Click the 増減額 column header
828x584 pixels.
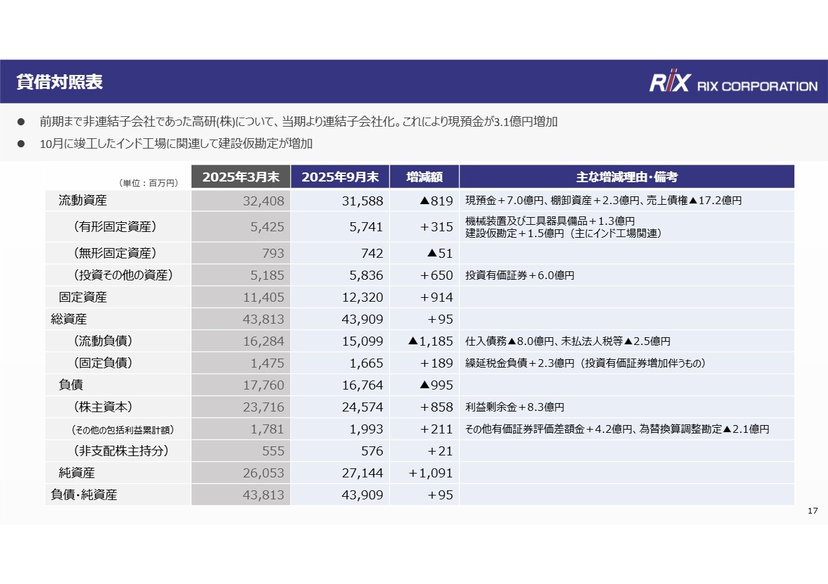424,177
